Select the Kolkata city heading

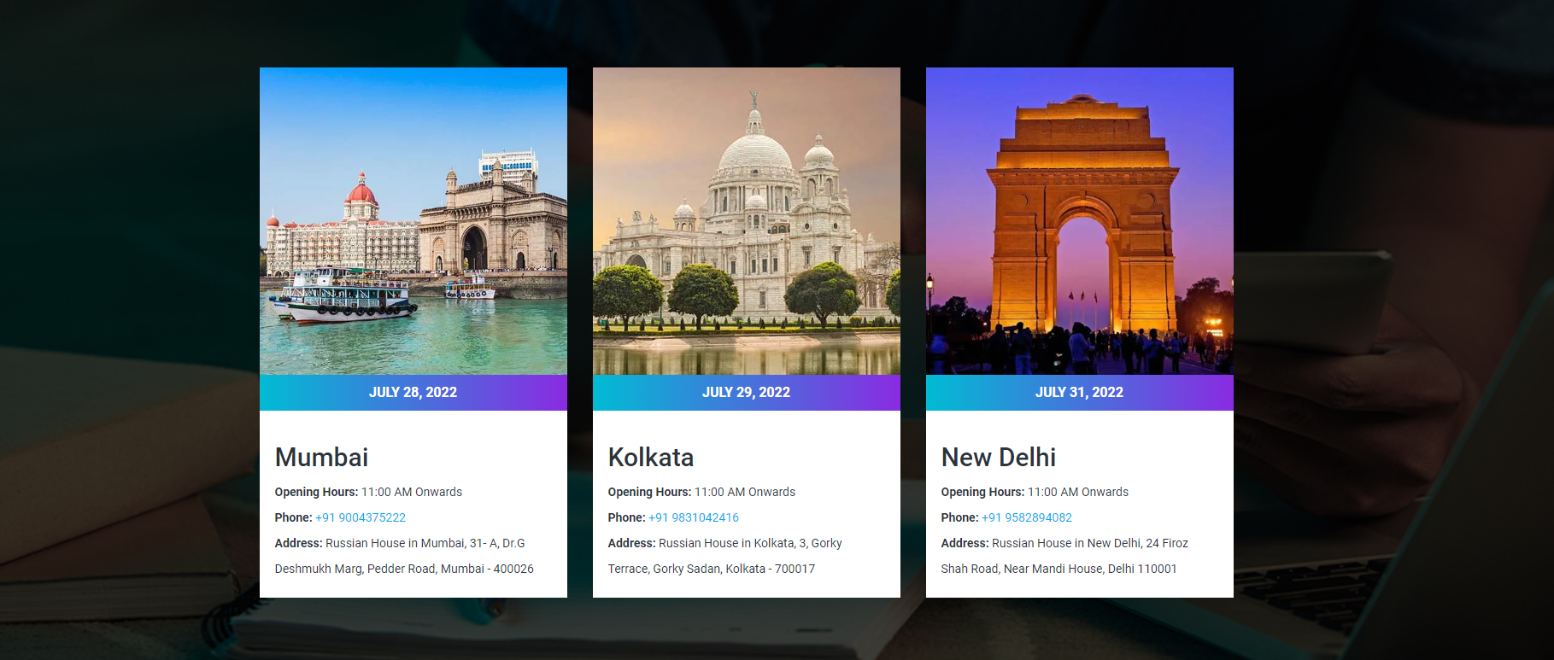point(650,458)
